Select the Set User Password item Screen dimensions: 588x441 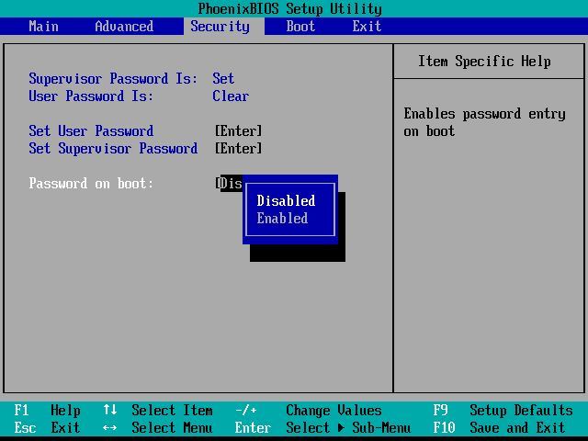click(91, 130)
